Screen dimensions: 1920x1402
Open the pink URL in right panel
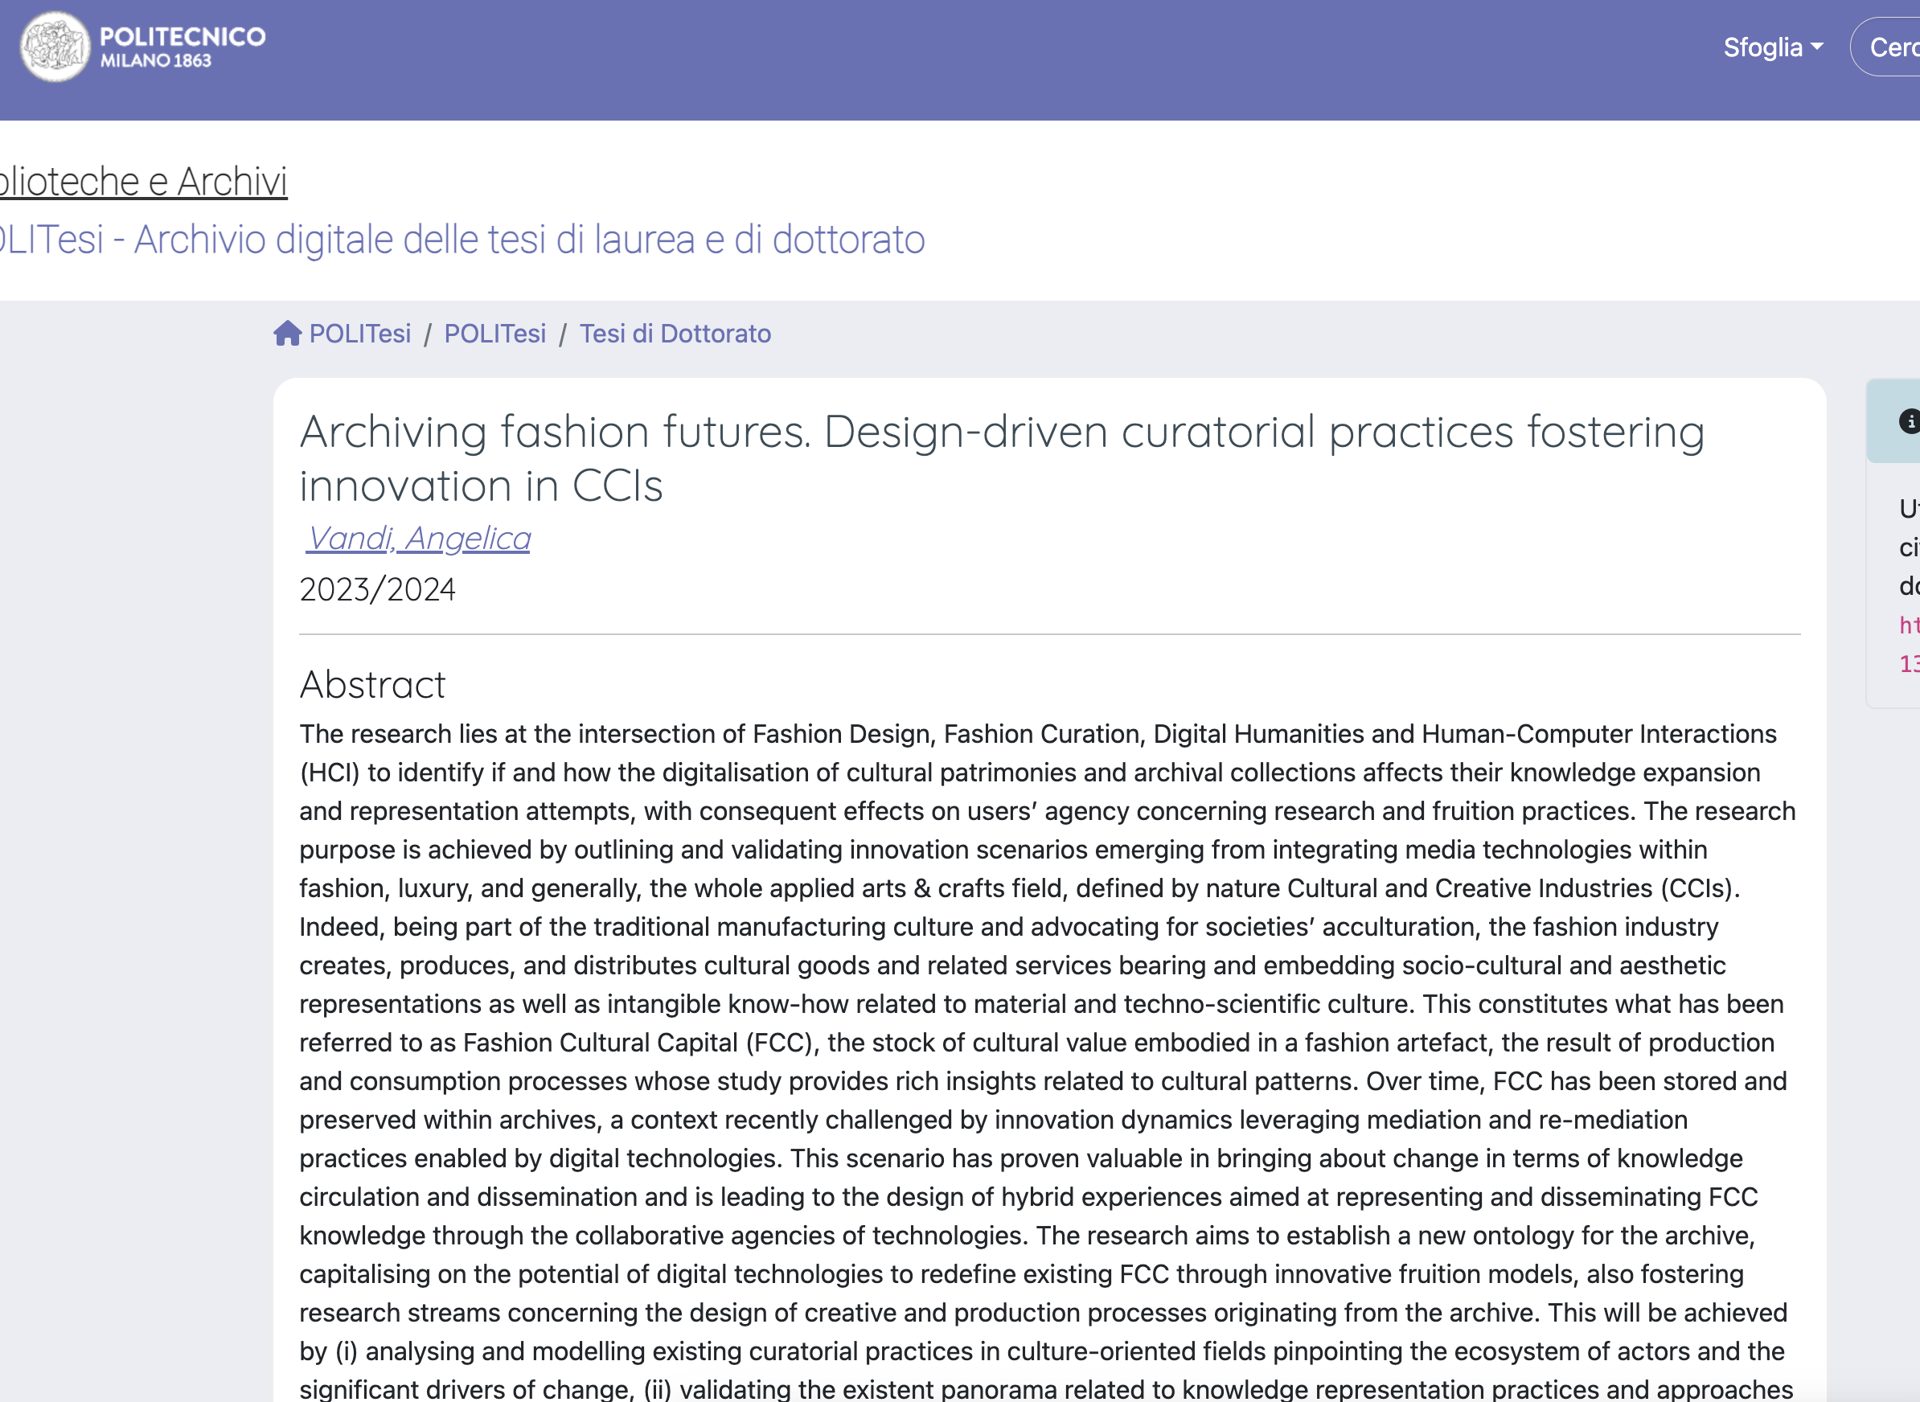coord(1910,626)
